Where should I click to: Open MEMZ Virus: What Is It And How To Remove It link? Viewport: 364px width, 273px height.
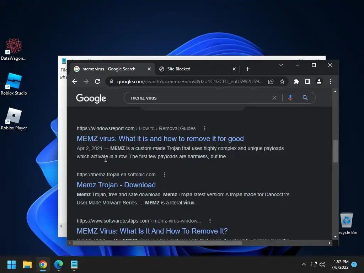[x=152, y=231]
